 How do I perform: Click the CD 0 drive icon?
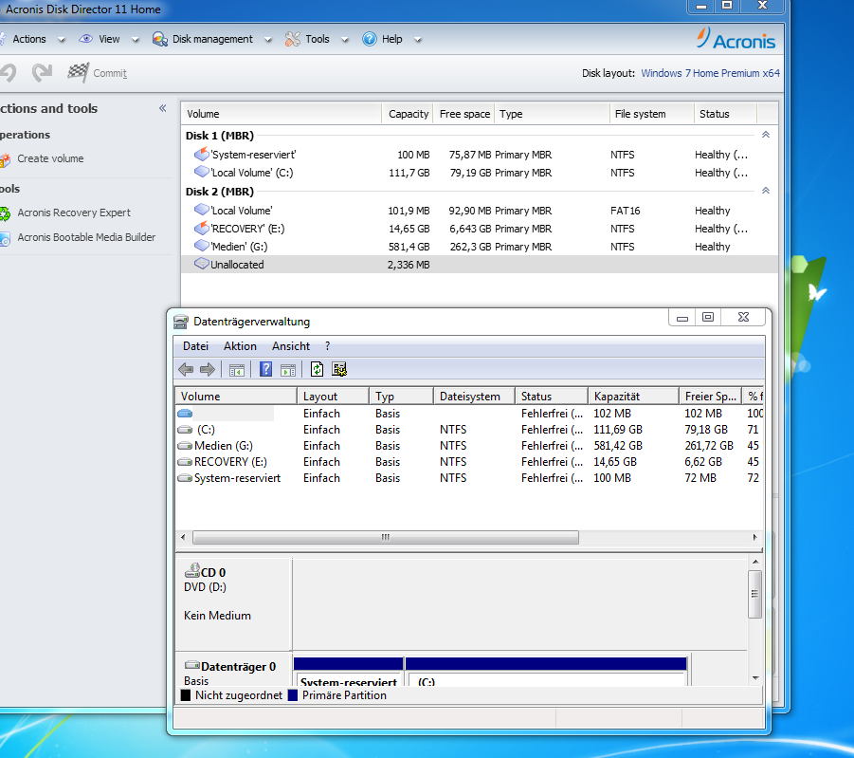coord(192,571)
